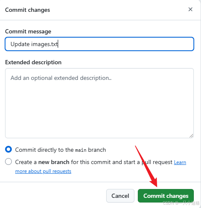
Task: Select Create a new branch radio button
Action: tap(8, 161)
